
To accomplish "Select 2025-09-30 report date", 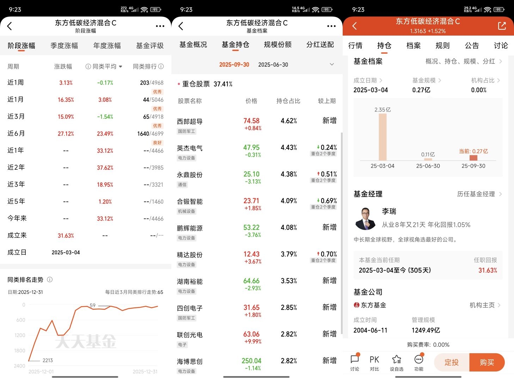I will point(234,65).
